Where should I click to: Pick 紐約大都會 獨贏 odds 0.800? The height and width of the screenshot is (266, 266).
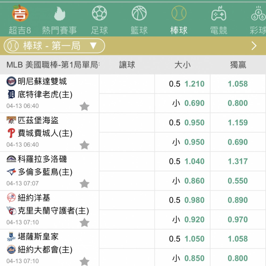[x=238, y=258]
